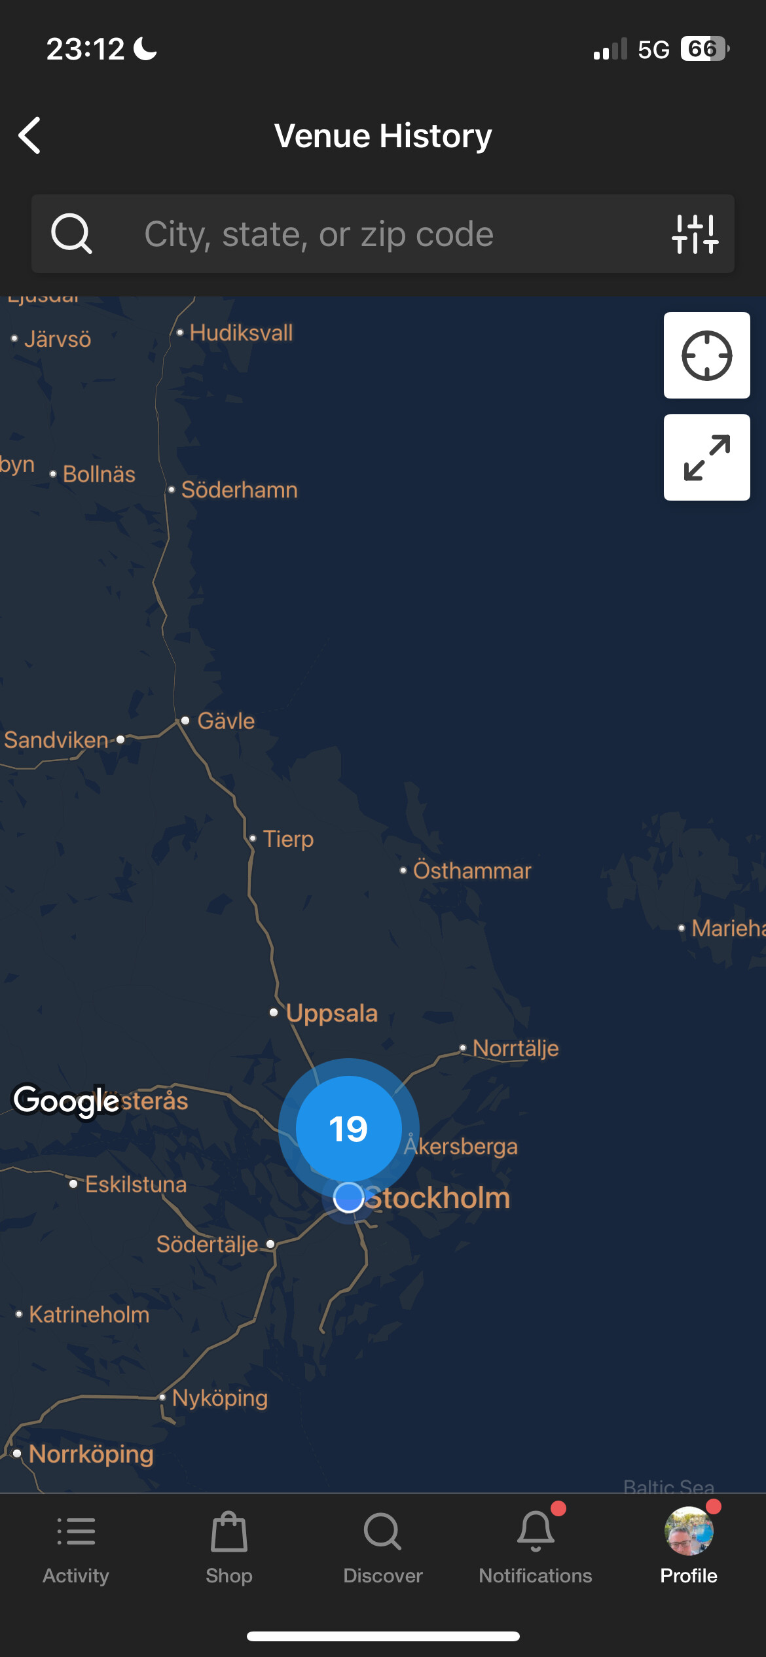Tap the search magnifier icon
Image resolution: width=766 pixels, height=1657 pixels.
[x=71, y=234]
